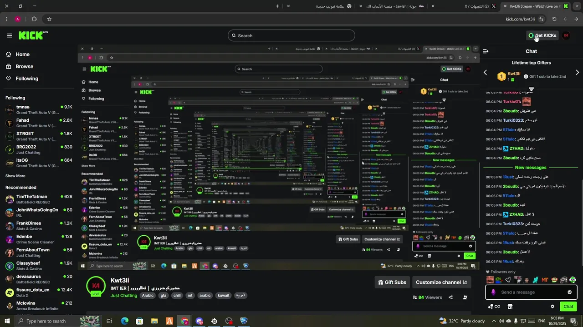Open a new browser tab
Image resolution: width=583 pixels, height=327 pixels.
pyautogui.click(x=277, y=6)
